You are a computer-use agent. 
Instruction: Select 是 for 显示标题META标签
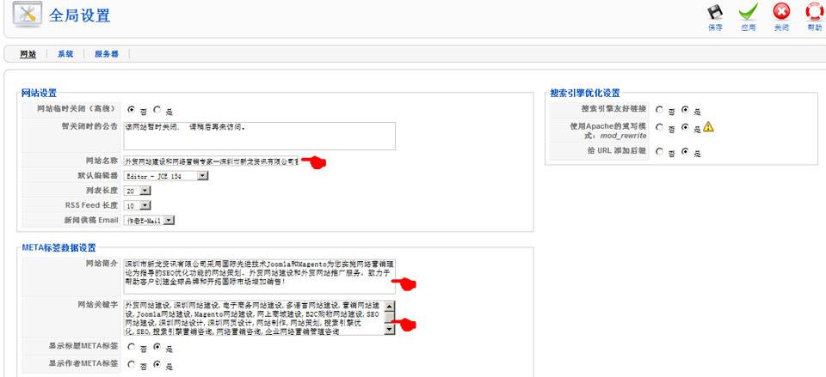(157, 347)
